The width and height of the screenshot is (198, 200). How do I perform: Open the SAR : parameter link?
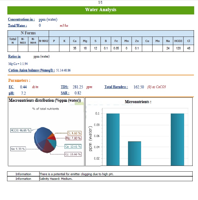(x=65, y=93)
